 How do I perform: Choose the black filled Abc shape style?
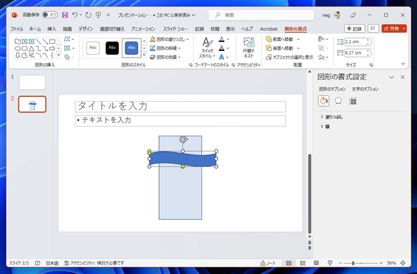pos(112,48)
